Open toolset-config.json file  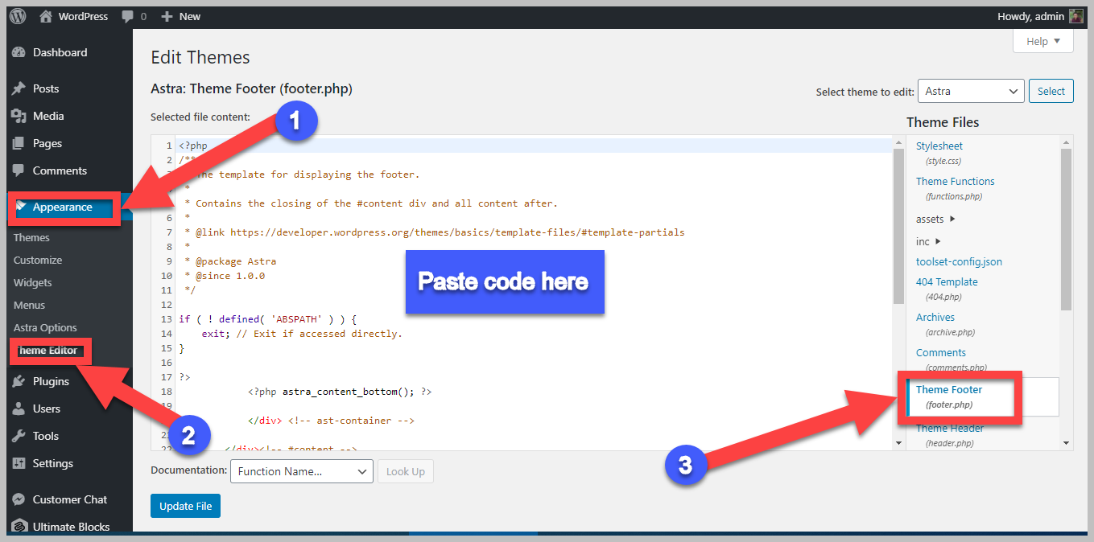(x=959, y=261)
